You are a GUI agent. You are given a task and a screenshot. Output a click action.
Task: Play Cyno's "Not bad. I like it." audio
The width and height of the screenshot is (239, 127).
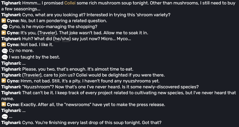tap(4, 45)
